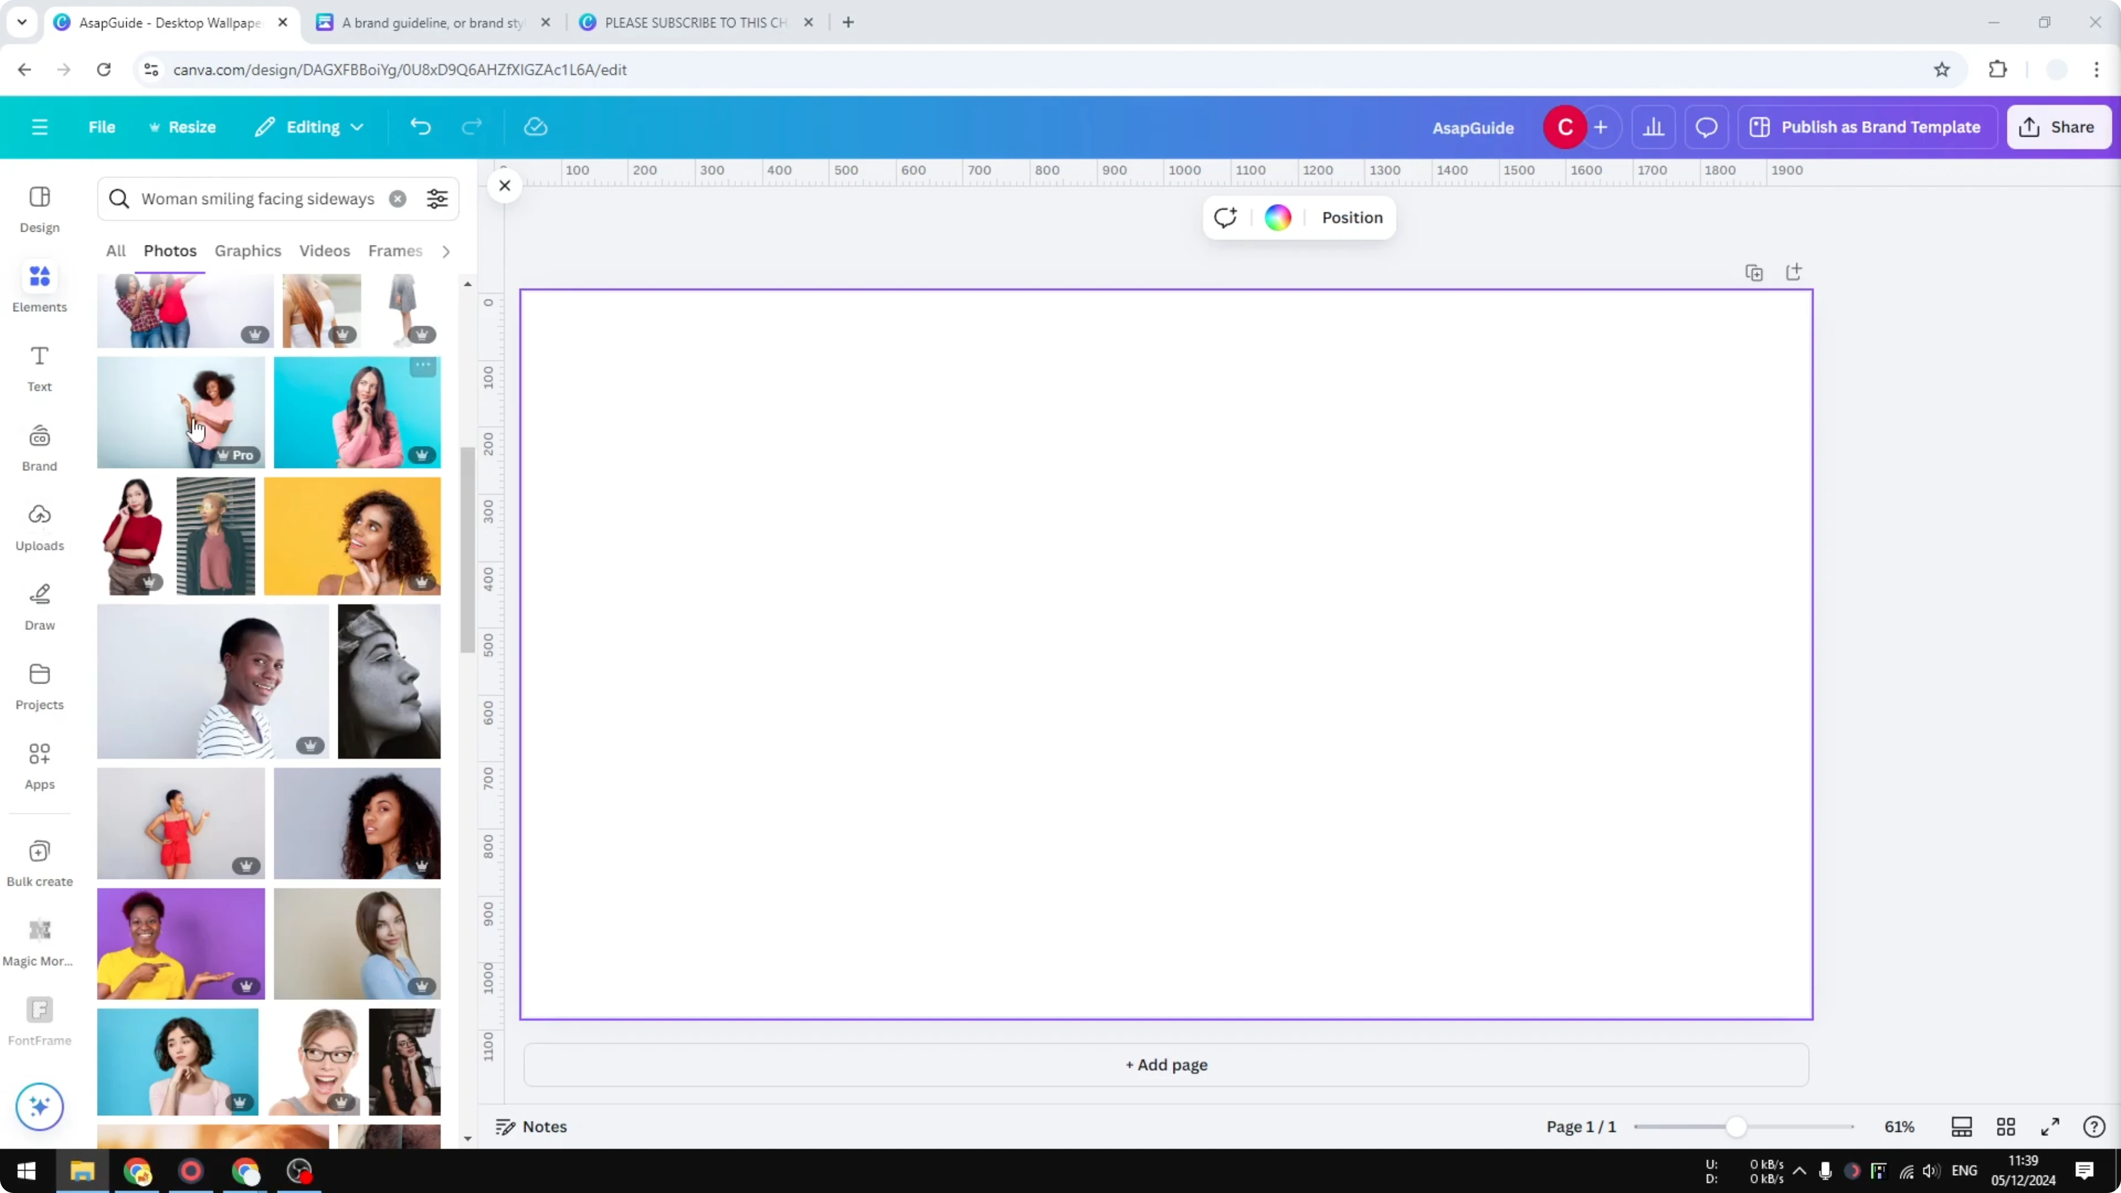Toggle the grid view of pages
This screenshot has height=1193, width=2121.
pos(2006,1126)
